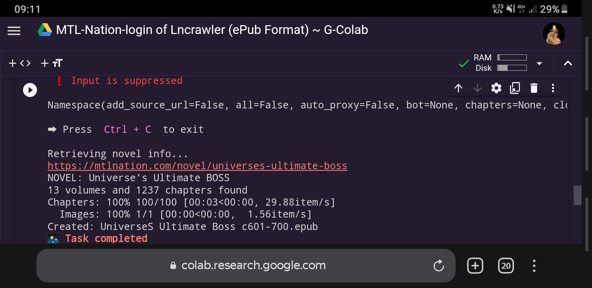
Task: Open the Colab navigation hamburger menu
Action: 14,31
